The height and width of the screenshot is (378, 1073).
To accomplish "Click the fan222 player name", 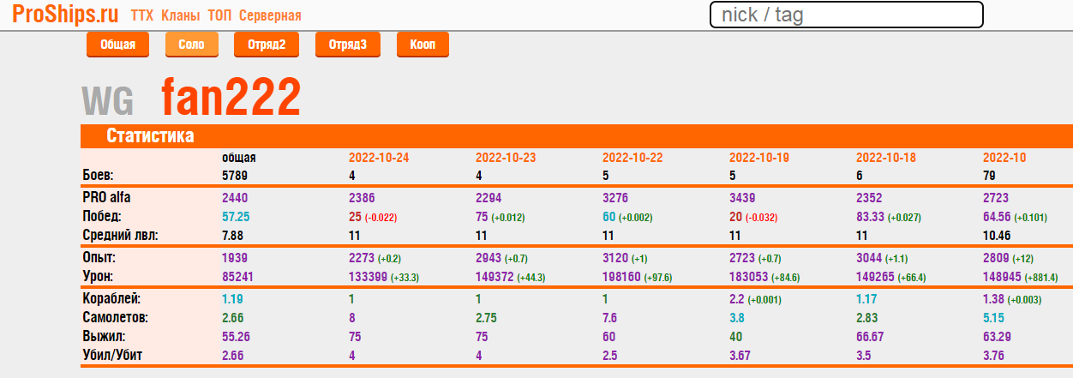I will click(x=231, y=98).
